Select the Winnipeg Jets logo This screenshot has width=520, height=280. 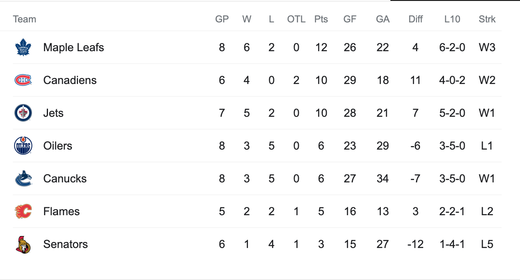coord(23,113)
